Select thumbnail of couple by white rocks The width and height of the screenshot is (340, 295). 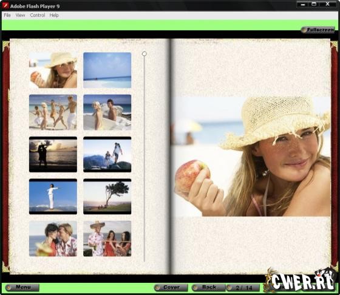pos(107,112)
